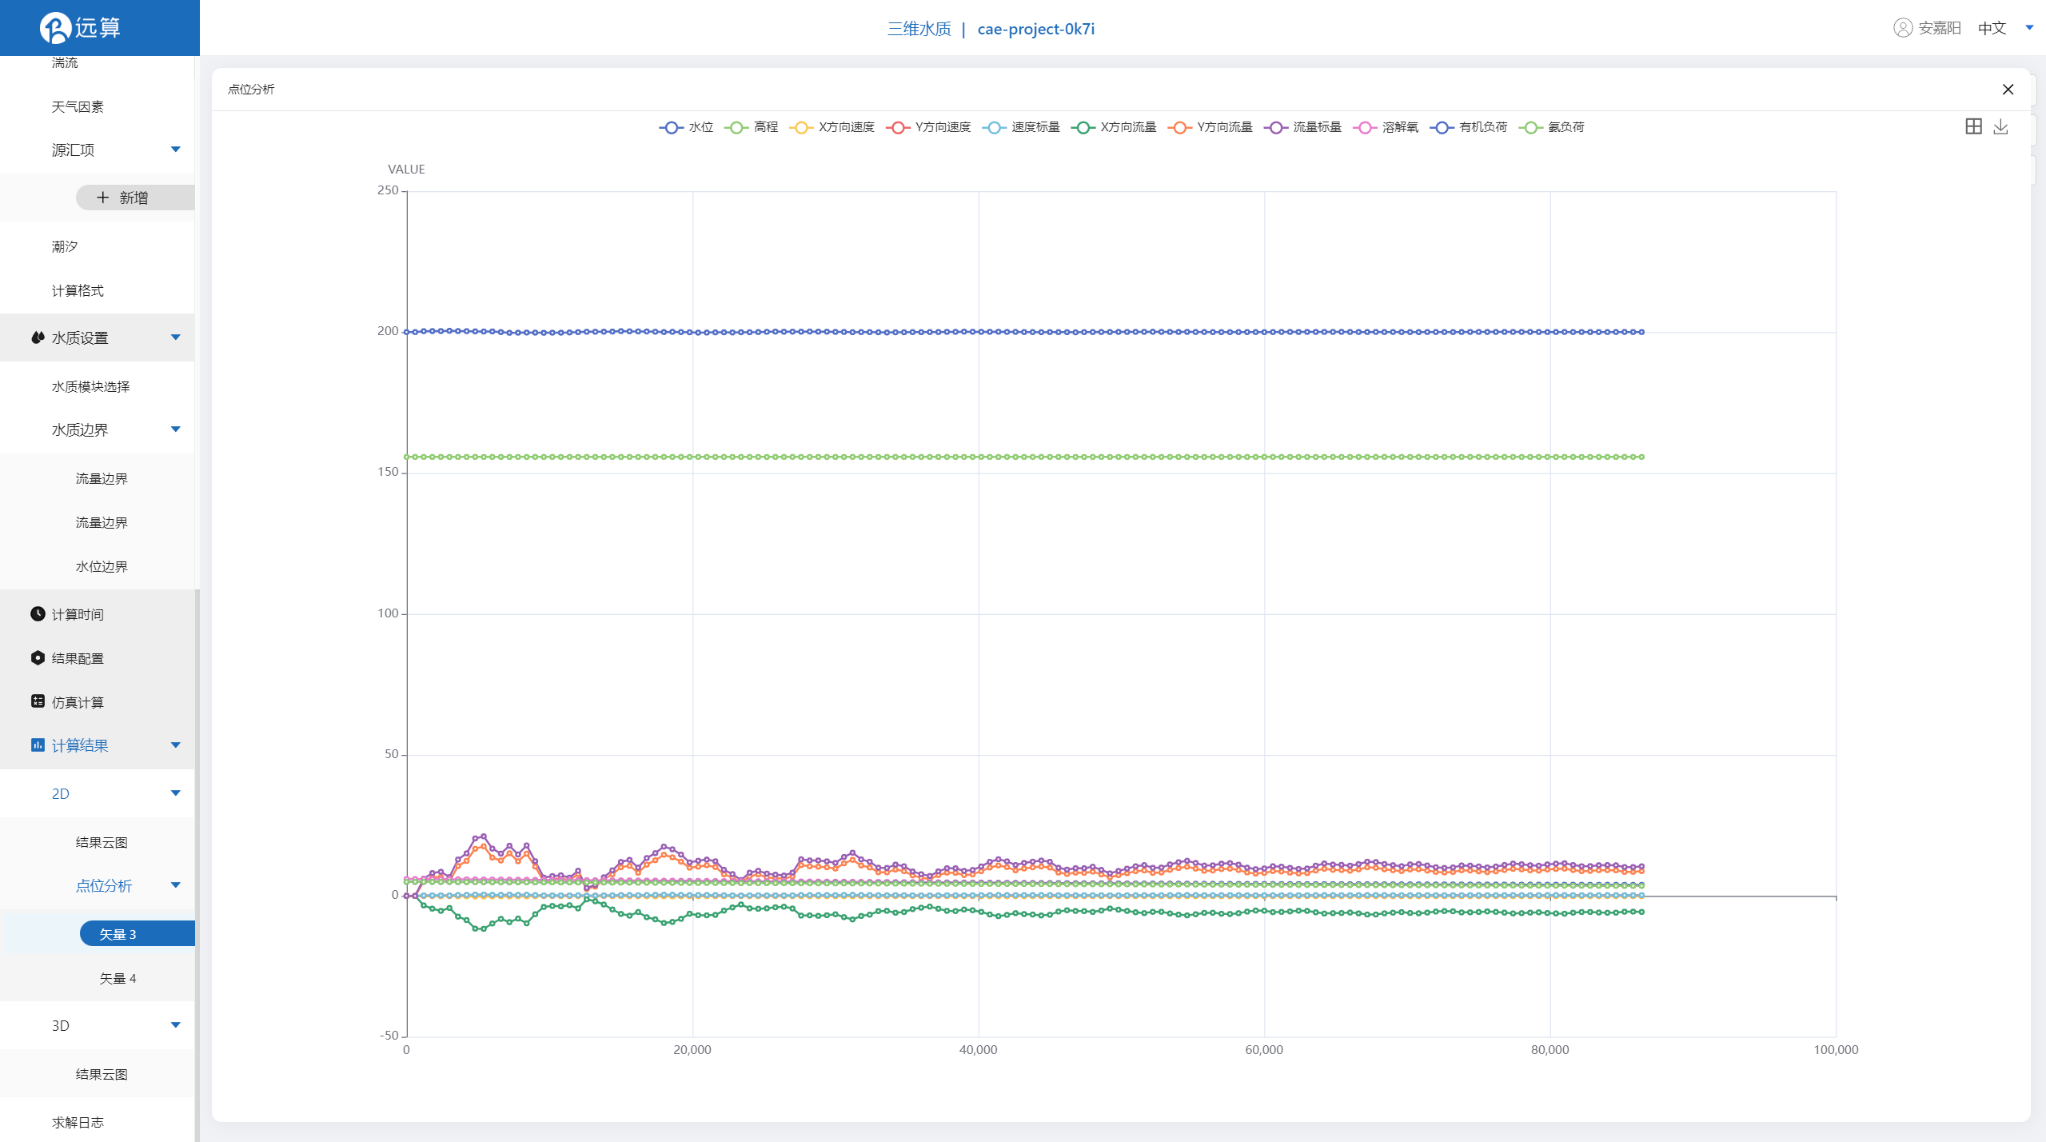Screen dimensions: 2046x1142
Task: Toggle Y方向流量 legend series
Action: point(1210,127)
